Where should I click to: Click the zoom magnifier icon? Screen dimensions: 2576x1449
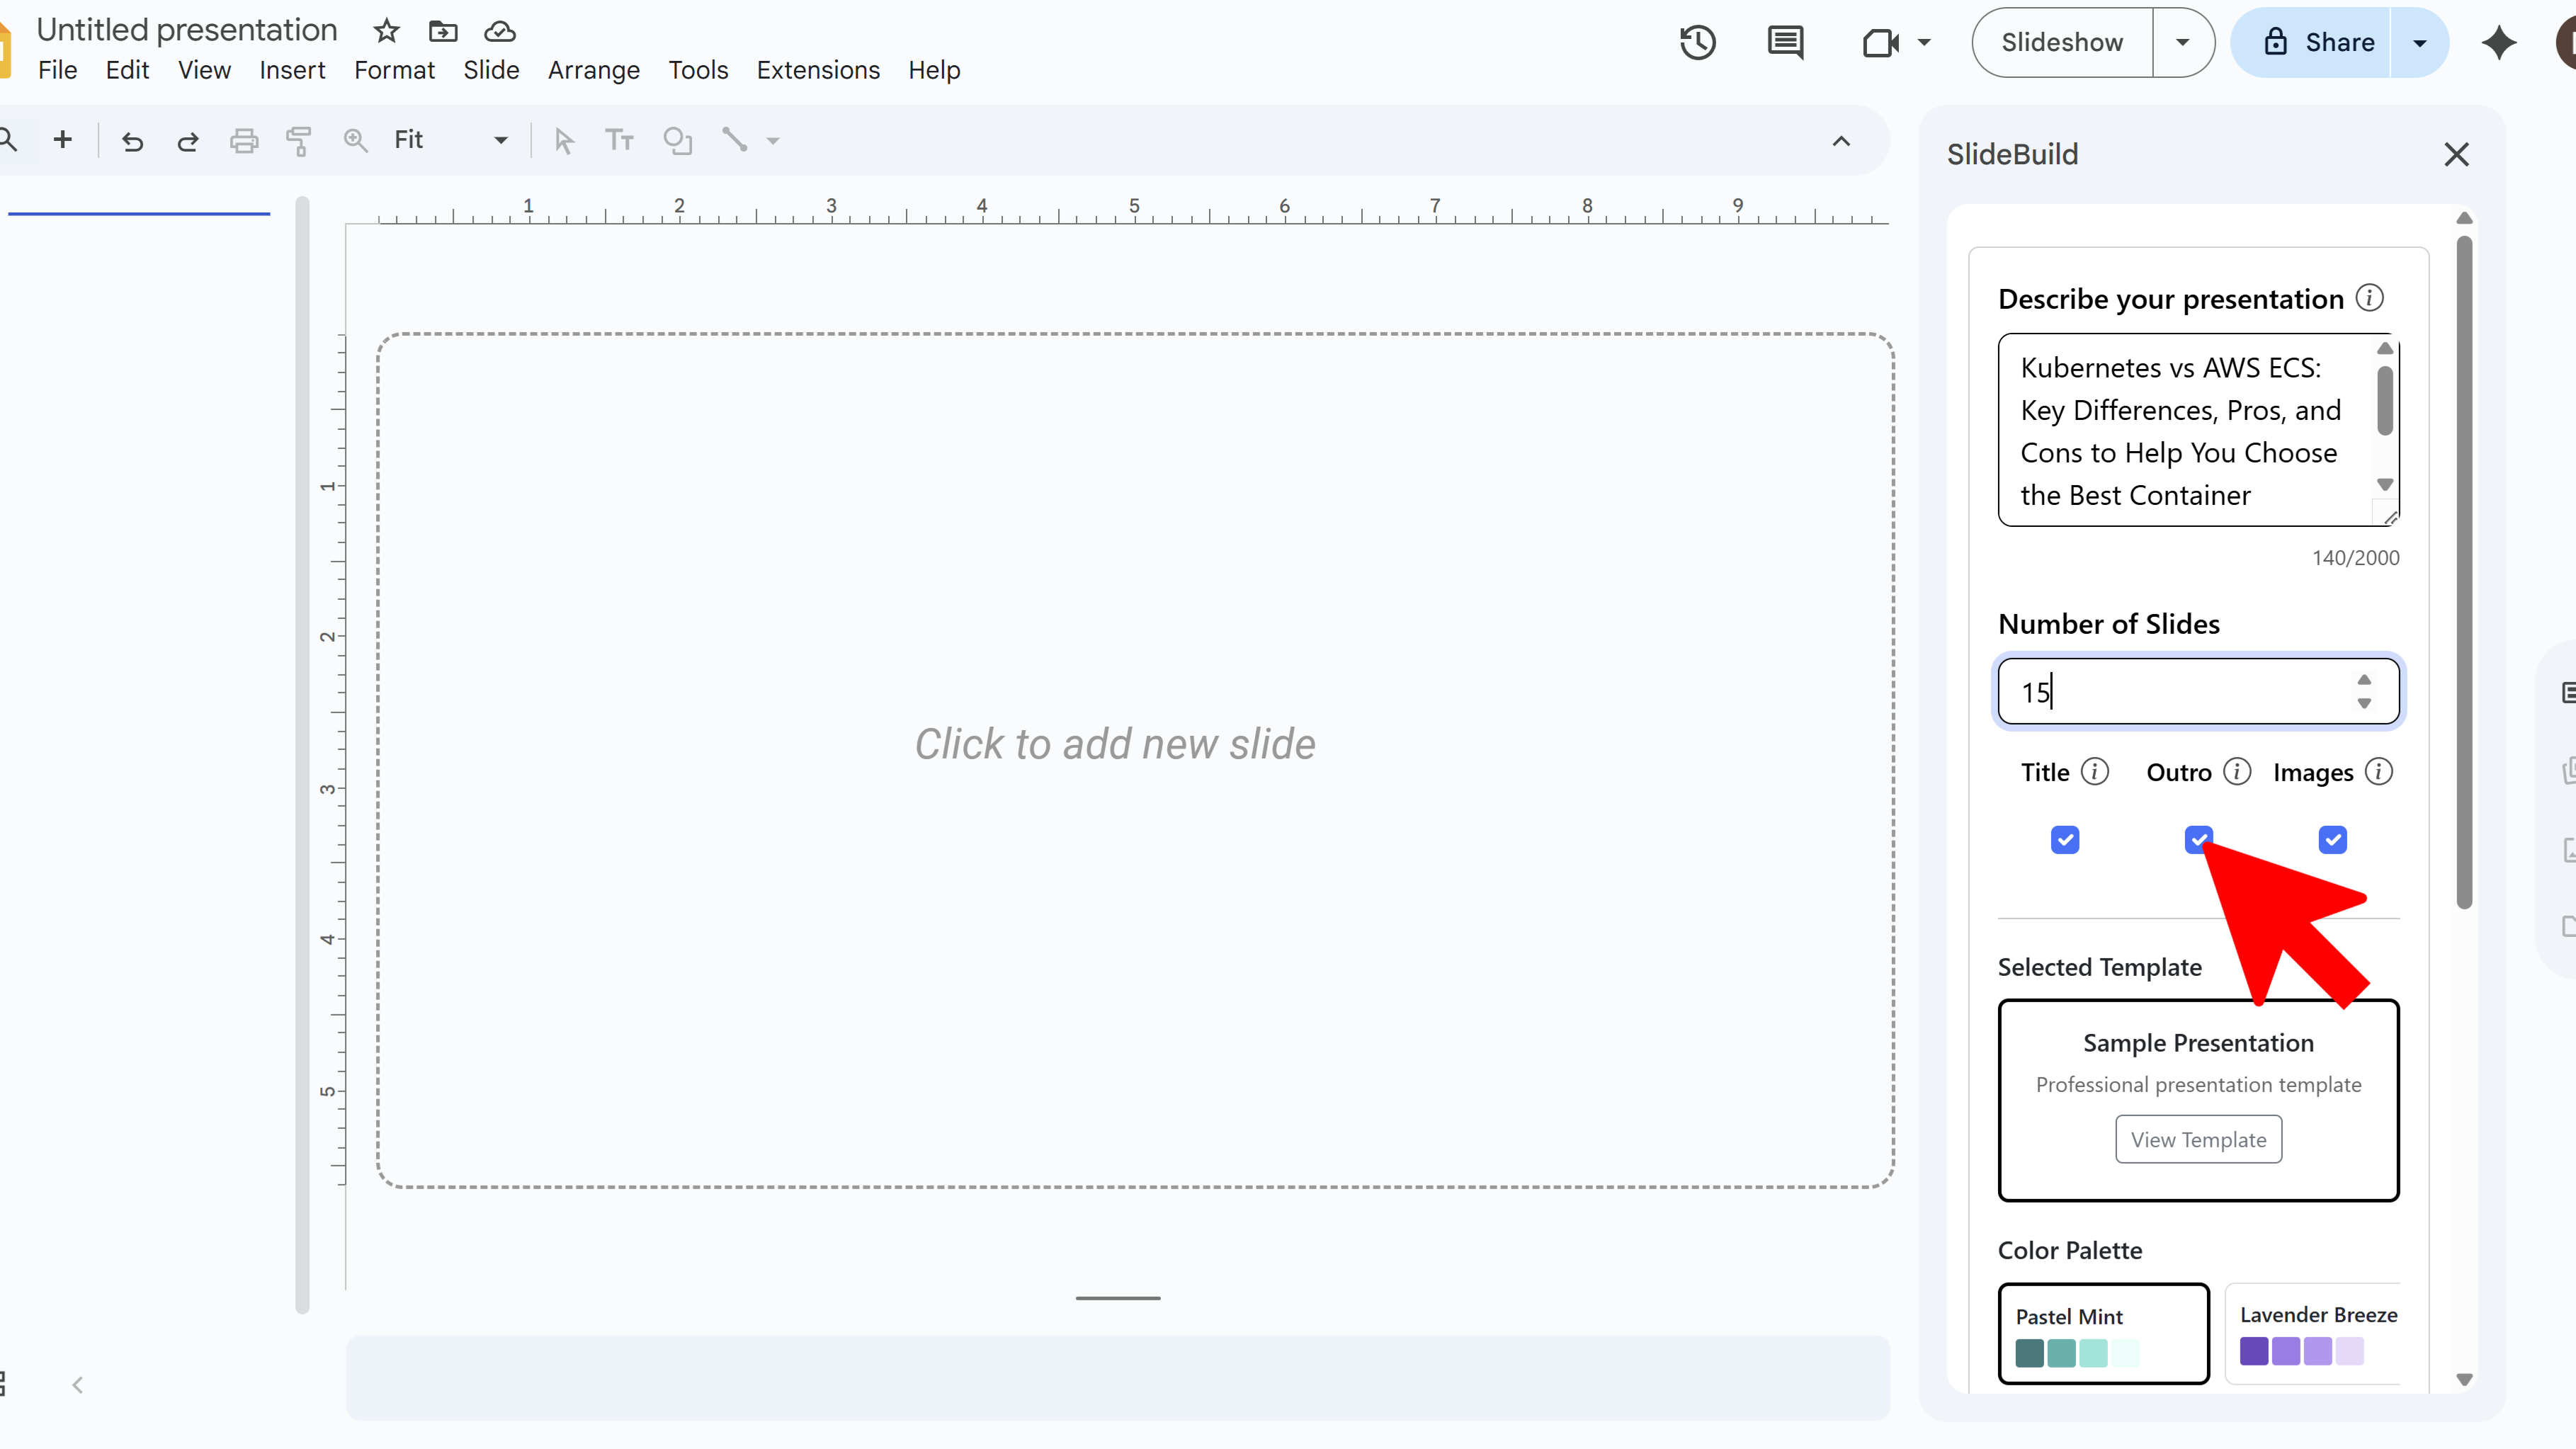(355, 140)
